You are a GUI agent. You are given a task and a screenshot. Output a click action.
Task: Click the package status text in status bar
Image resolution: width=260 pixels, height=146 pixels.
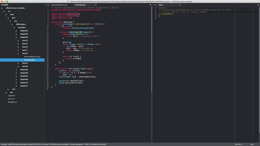(x=53, y=144)
